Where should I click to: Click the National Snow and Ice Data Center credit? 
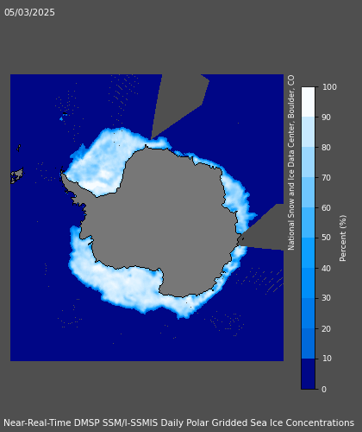point(291,162)
